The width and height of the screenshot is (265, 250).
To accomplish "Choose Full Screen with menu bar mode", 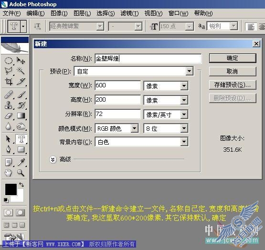I will [14, 225].
